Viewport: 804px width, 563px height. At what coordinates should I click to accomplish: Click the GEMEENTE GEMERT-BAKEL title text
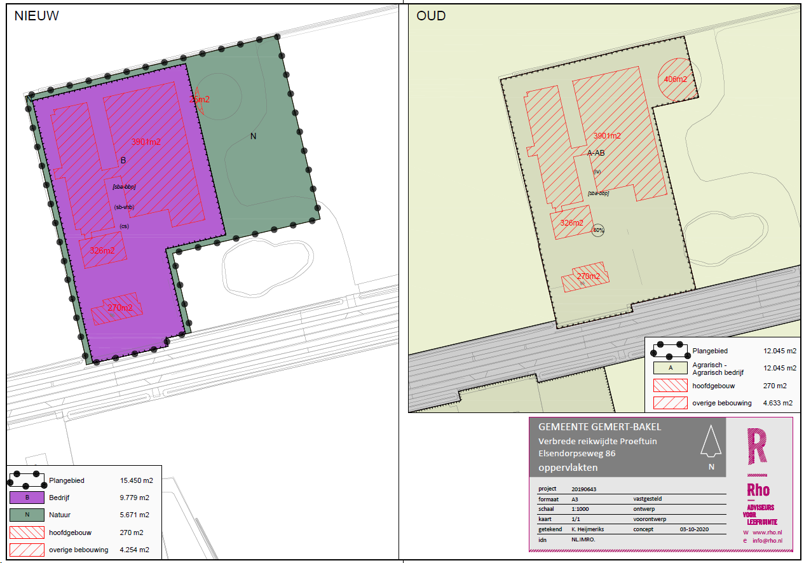click(599, 426)
